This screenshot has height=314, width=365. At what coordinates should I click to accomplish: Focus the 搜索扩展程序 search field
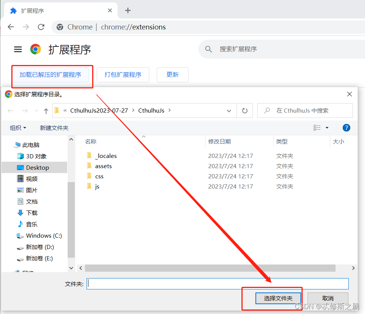click(281, 49)
